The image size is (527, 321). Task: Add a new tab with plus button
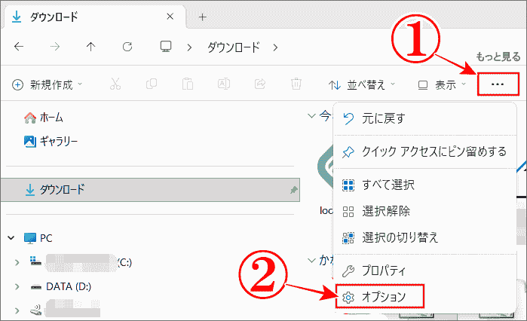tap(202, 17)
